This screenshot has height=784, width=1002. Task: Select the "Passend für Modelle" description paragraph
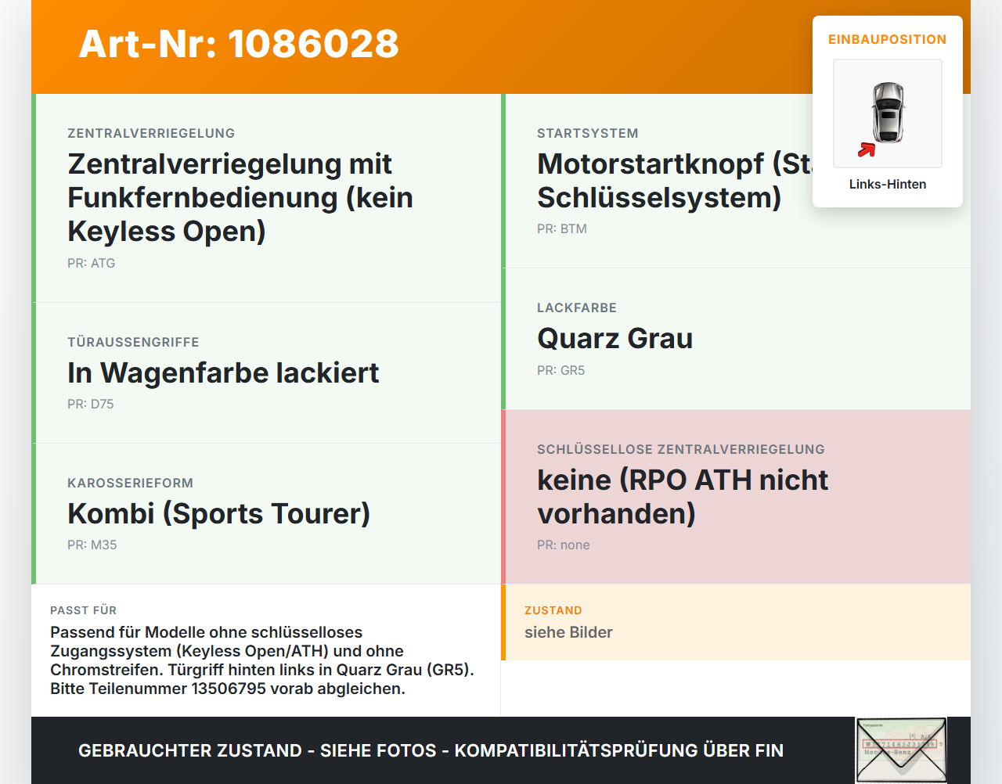point(262,660)
